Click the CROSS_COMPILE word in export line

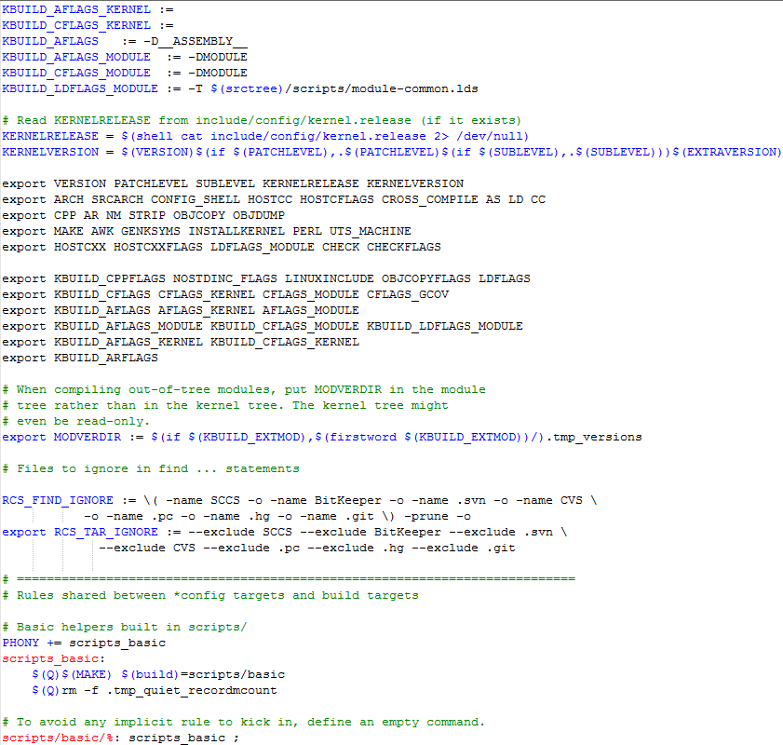pyautogui.click(x=430, y=199)
